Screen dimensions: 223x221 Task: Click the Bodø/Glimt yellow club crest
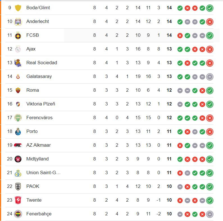[18, 8]
